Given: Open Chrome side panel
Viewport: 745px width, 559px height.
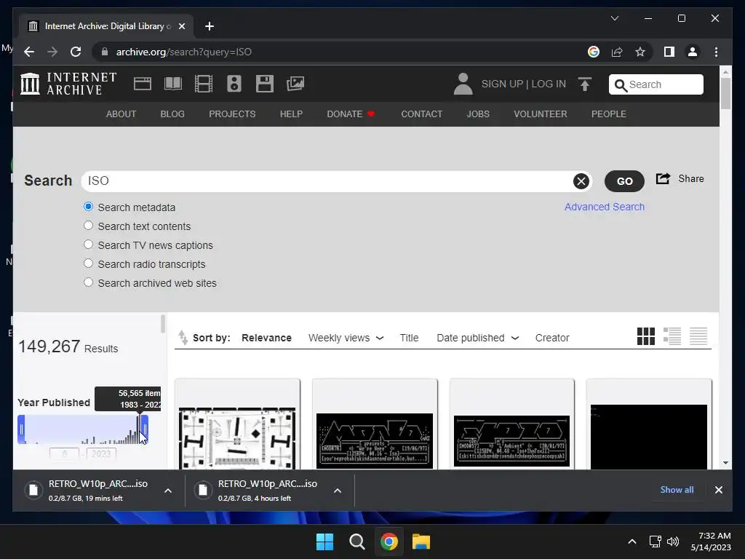Looking at the screenshot, I should coord(669,52).
